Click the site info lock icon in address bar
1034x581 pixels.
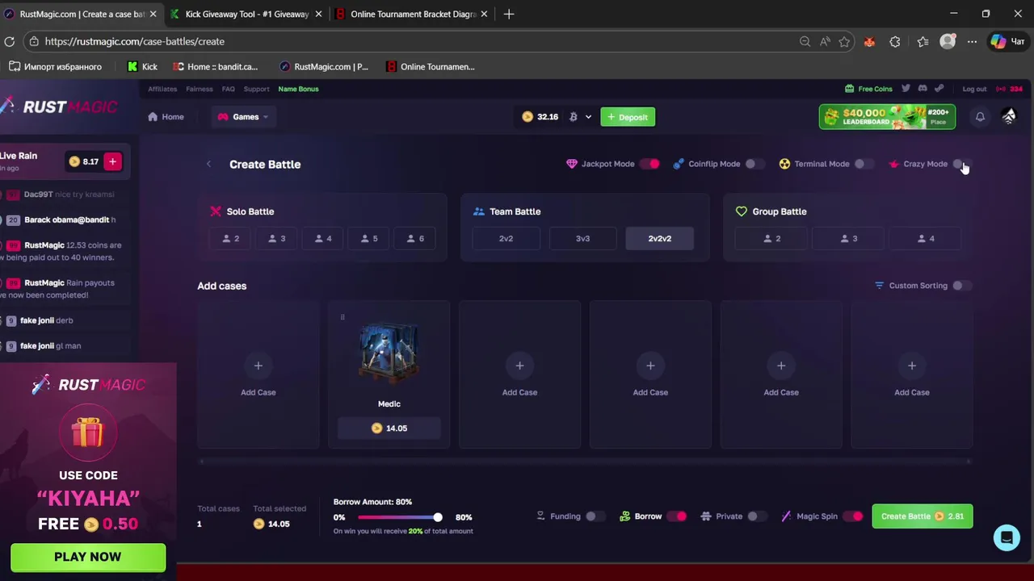tap(33, 41)
